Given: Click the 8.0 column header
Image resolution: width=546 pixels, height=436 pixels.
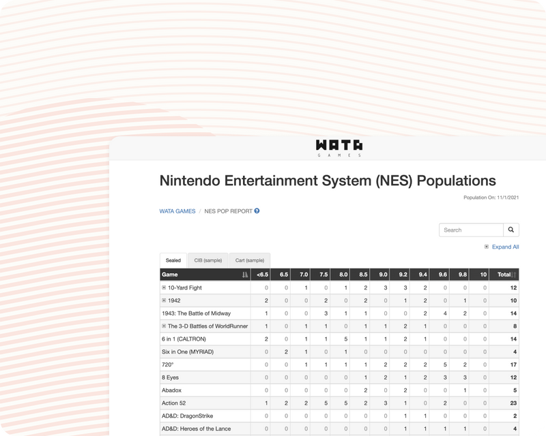Looking at the screenshot, I should tap(340, 275).
